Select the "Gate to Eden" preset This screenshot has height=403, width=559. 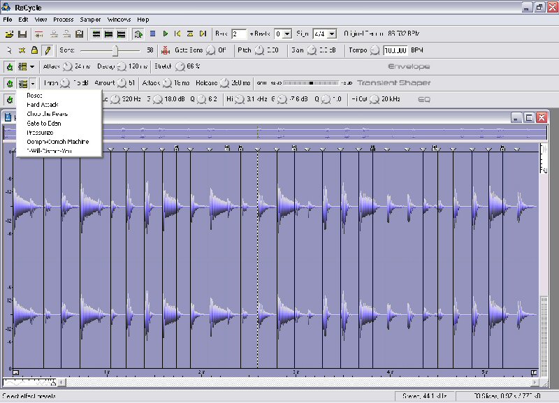(x=43, y=123)
